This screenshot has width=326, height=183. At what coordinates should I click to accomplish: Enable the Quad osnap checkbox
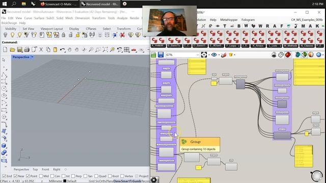(x=96, y=176)
